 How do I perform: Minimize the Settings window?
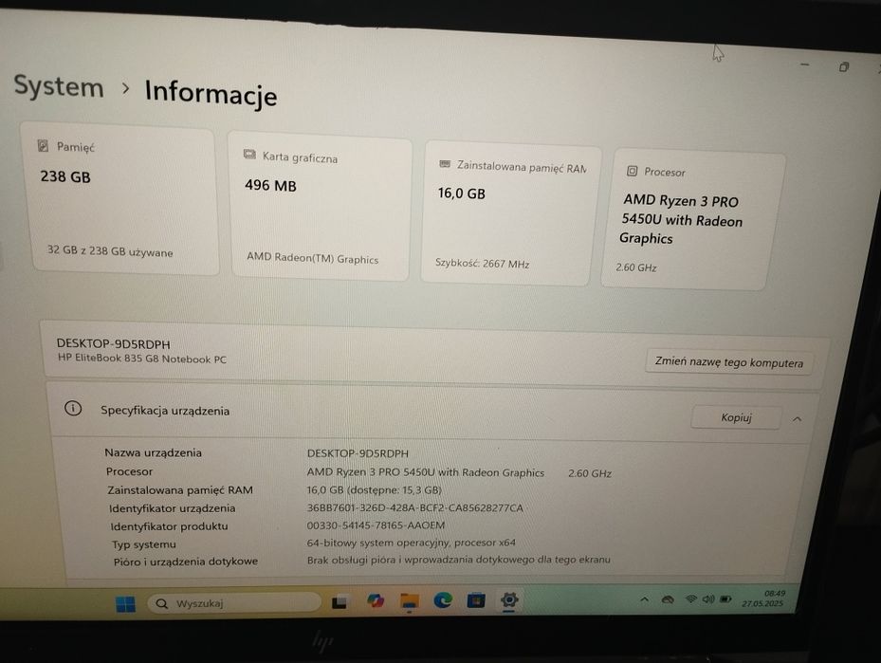click(804, 64)
